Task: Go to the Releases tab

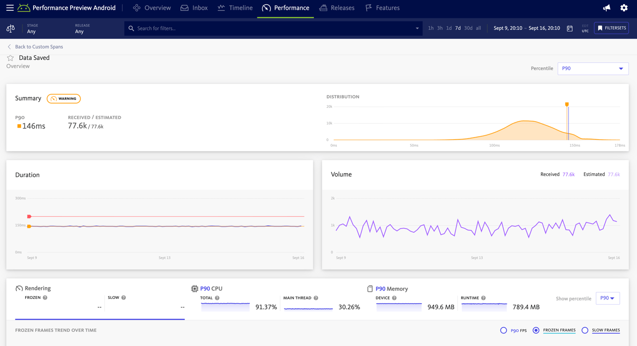Action: pyautogui.click(x=337, y=8)
